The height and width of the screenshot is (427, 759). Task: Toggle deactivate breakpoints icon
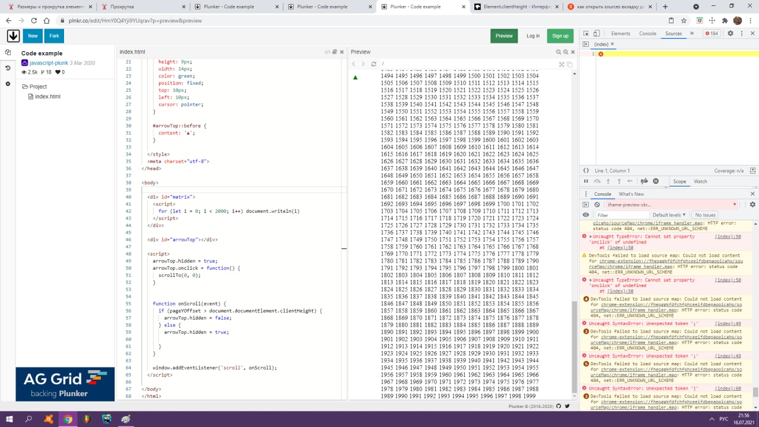coord(645,181)
